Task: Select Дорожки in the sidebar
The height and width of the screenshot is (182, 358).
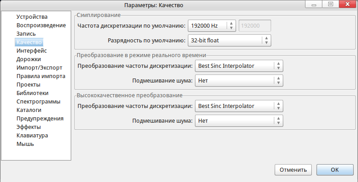Action: coord(29,59)
